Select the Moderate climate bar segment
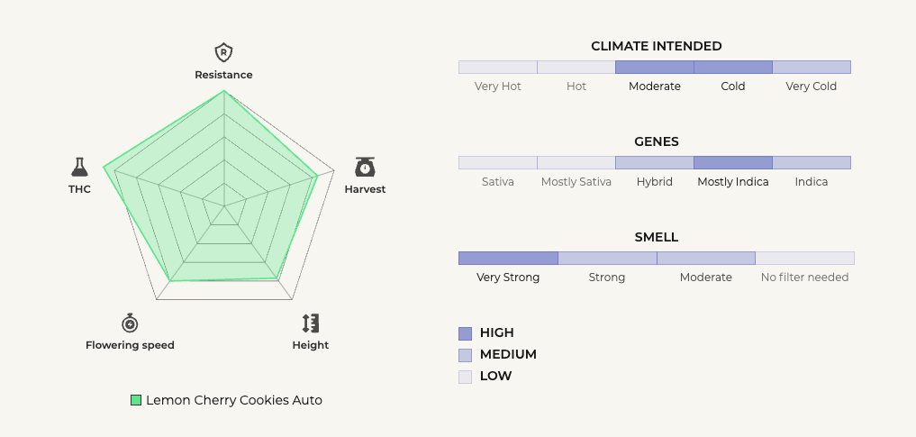 [655, 68]
